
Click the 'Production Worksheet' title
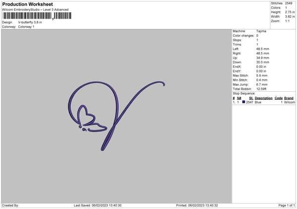pos(27,4)
